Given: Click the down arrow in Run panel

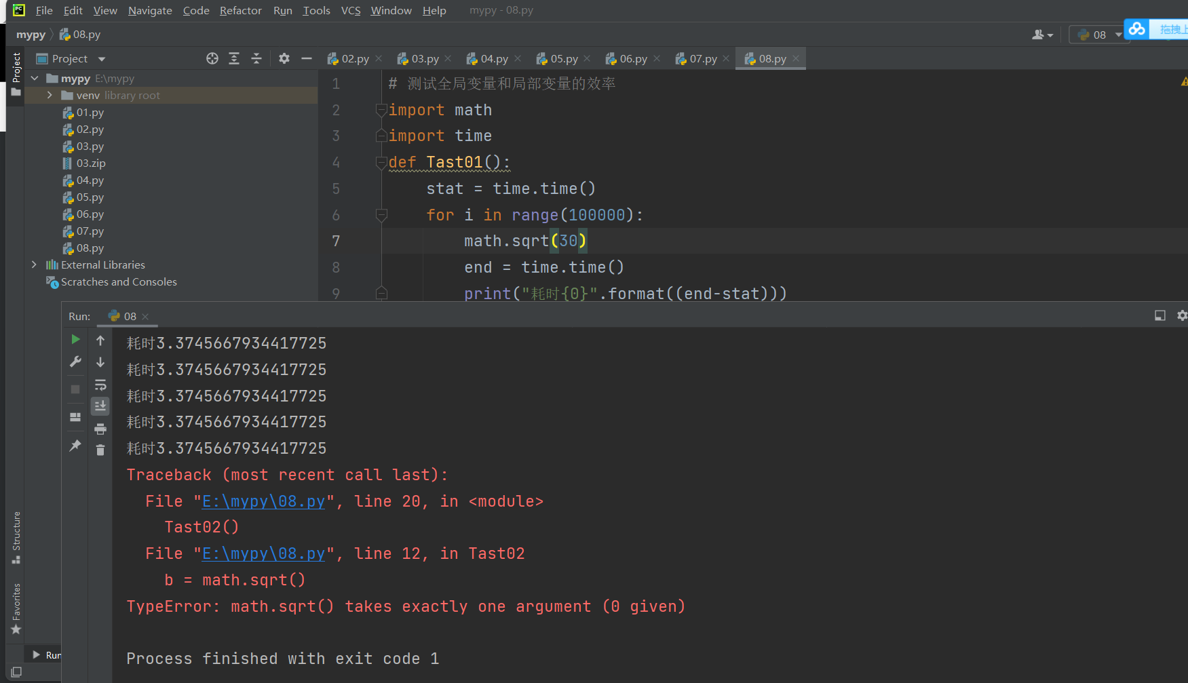Looking at the screenshot, I should pyautogui.click(x=100, y=362).
